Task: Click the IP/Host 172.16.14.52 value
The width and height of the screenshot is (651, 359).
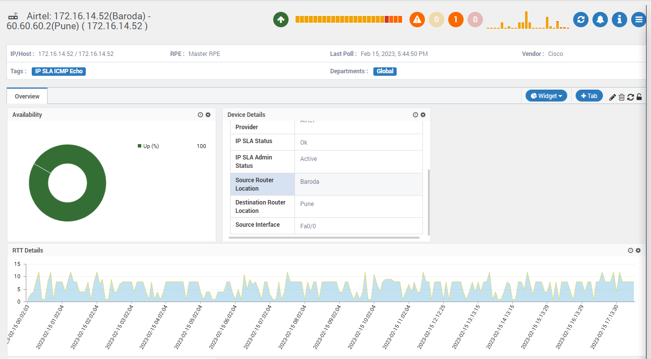Action: 76,54
